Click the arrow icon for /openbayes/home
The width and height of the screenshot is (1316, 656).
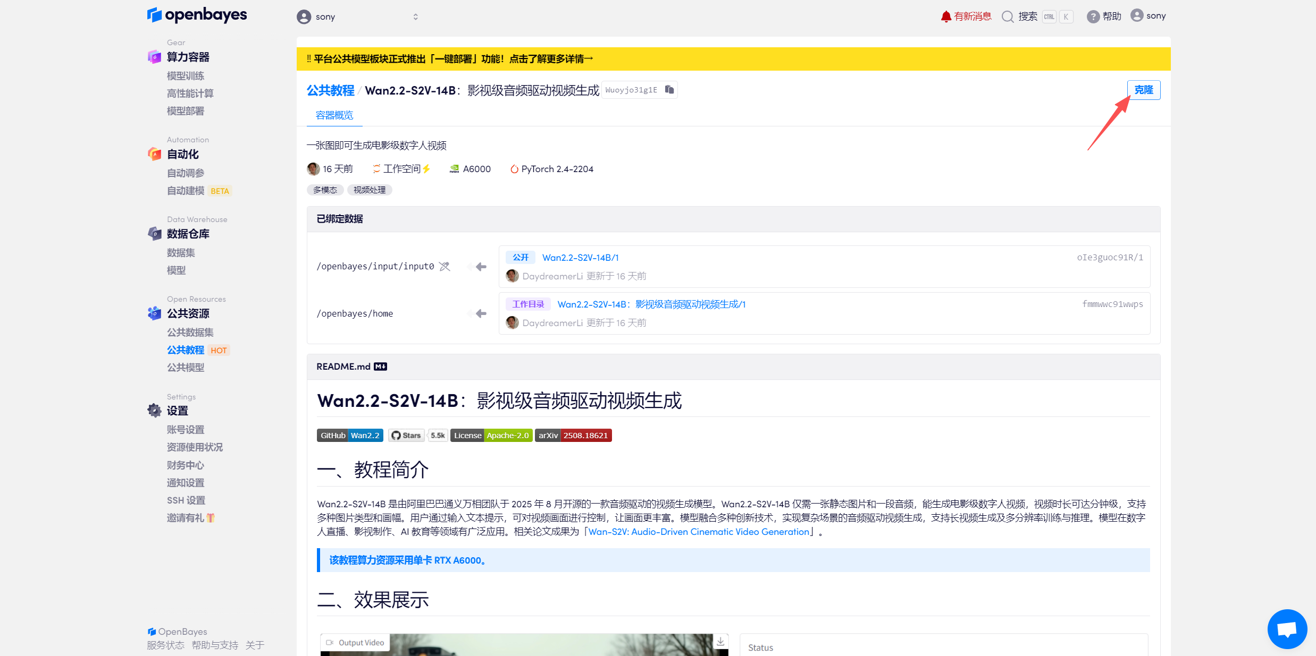coord(481,313)
